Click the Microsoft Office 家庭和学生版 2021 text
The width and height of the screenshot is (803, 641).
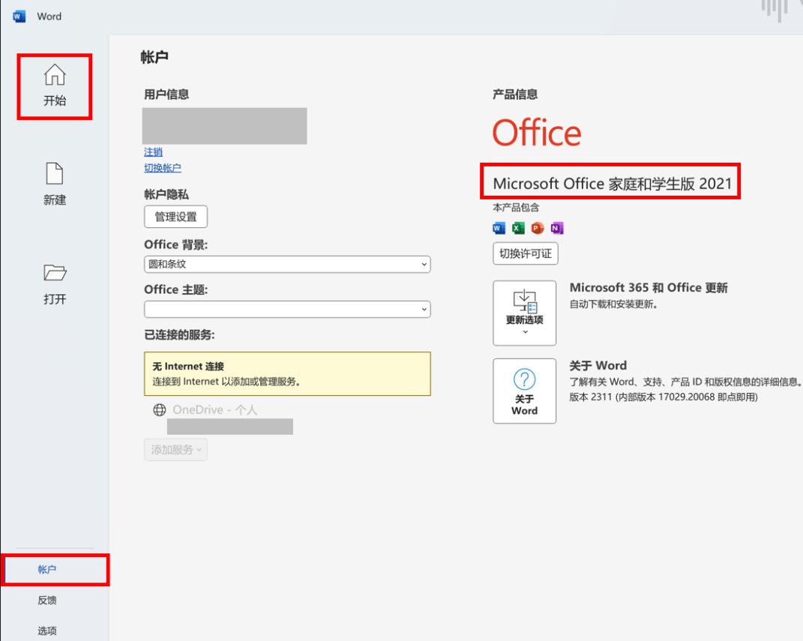coord(613,183)
